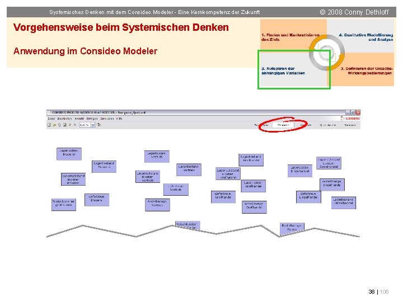The height and width of the screenshot is (302, 403).
Task: Switch to the Simulieren tab
Action: [350, 125]
